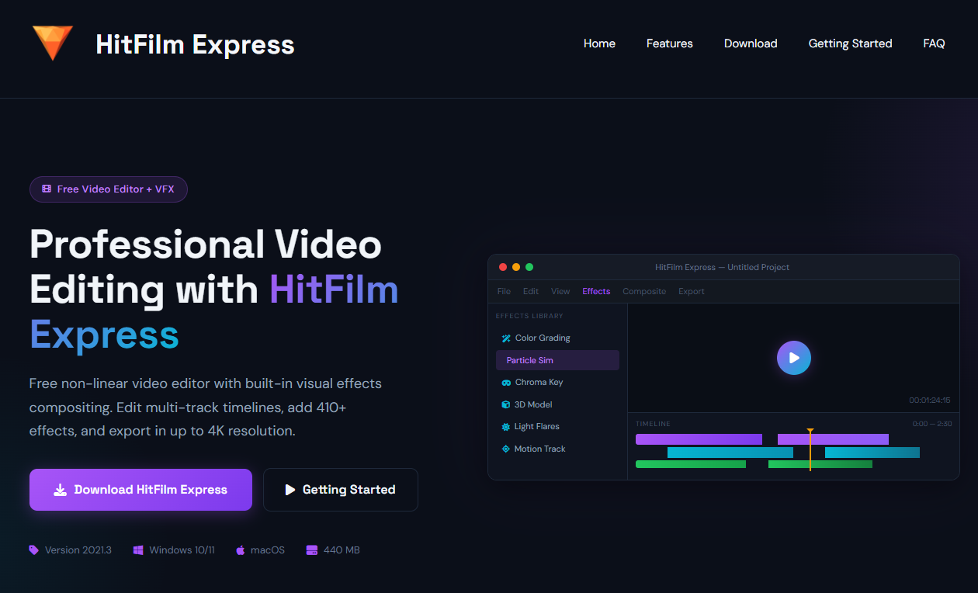This screenshot has height=593, width=978.
Task: Select the second purple timeline clip
Action: point(833,439)
